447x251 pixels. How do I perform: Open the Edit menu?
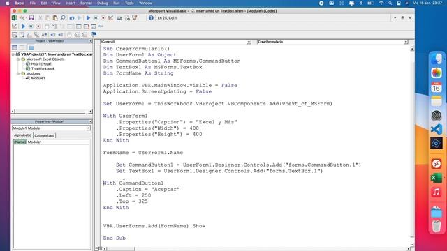[44, 3]
